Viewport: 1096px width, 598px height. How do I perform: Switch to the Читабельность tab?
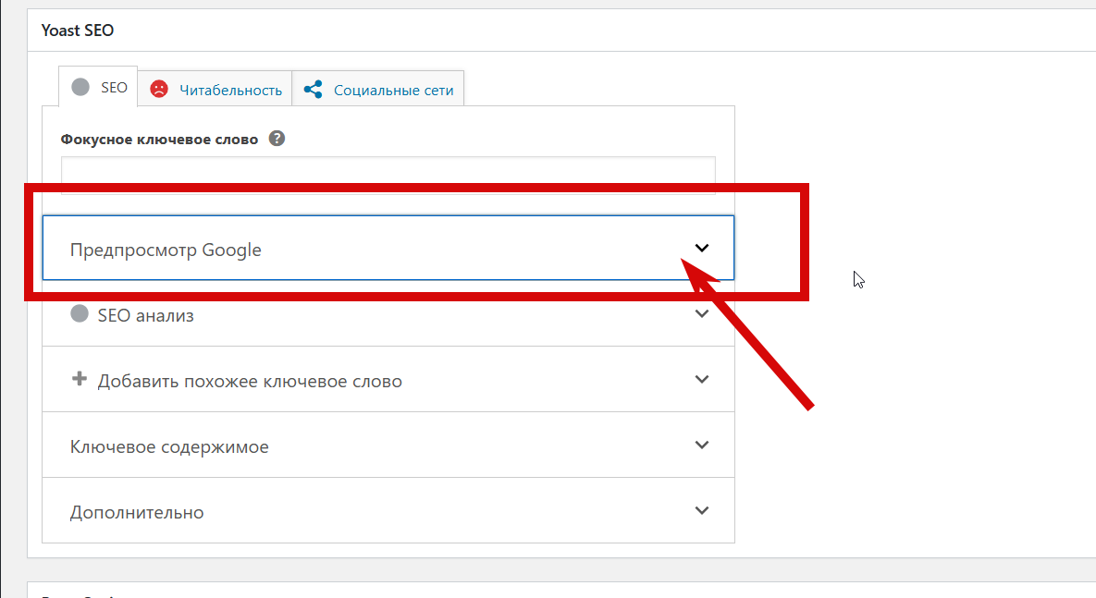(216, 90)
